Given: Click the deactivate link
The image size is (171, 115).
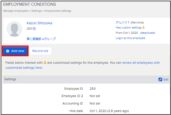Looking at the screenshot, I should 148,33.
